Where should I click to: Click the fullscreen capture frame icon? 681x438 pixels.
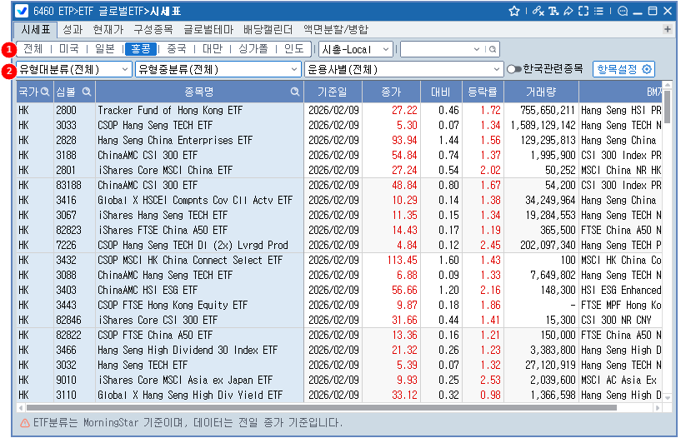click(583, 11)
